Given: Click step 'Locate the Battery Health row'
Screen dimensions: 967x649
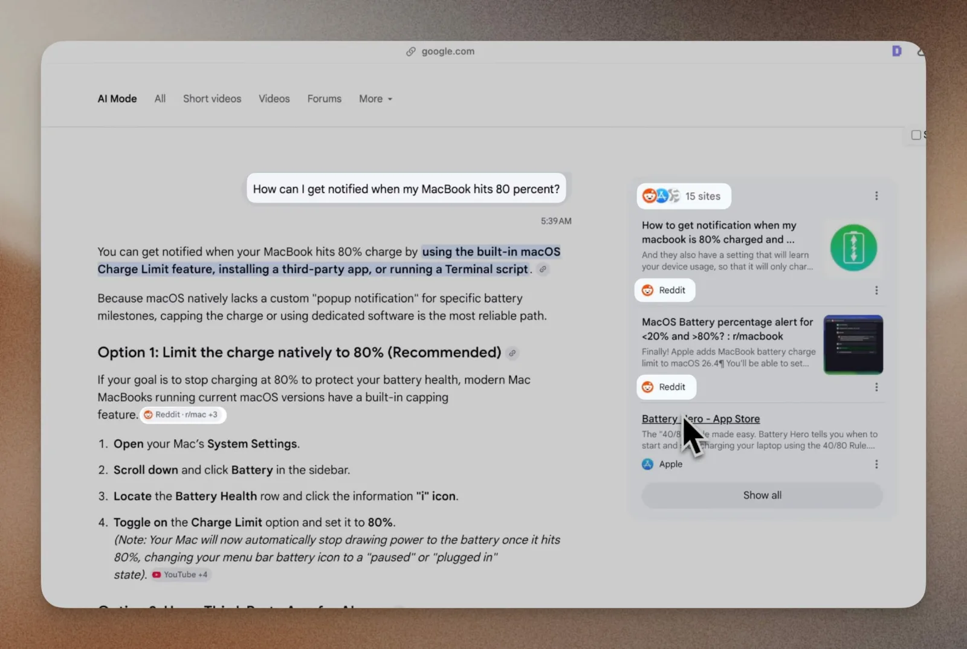Looking at the screenshot, I should click(x=286, y=497).
